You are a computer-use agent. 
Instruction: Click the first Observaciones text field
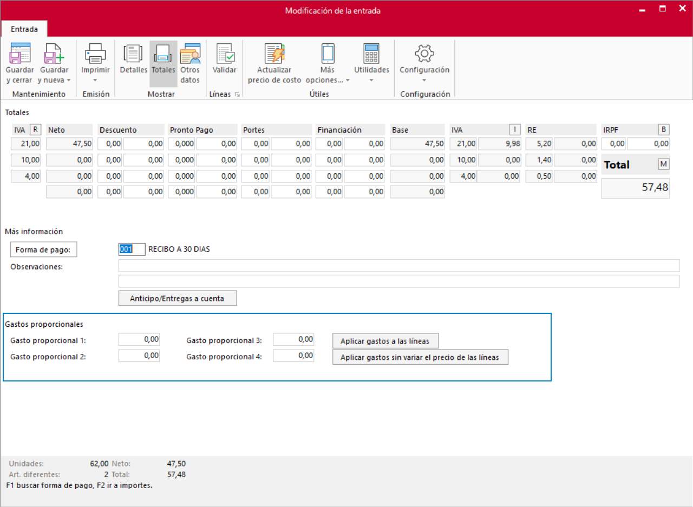tap(399, 266)
